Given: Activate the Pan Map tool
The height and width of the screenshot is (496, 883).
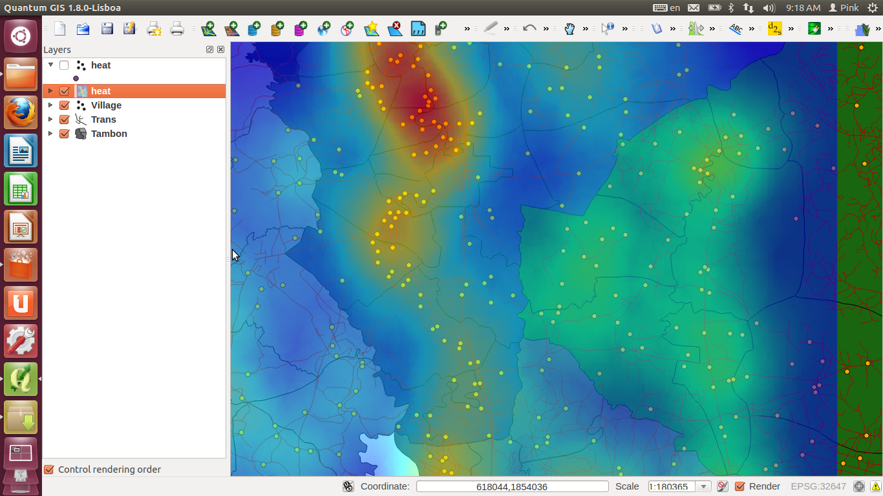Looking at the screenshot, I should point(571,29).
